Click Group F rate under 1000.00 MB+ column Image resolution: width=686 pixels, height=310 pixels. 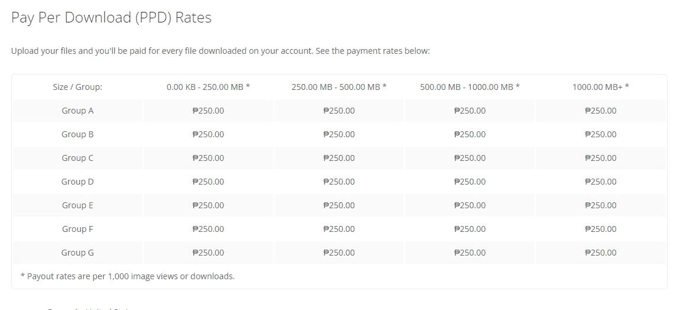pyautogui.click(x=601, y=229)
